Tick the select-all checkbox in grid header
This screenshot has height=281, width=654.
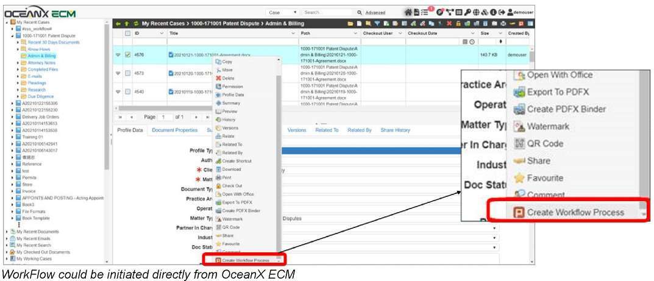click(127, 33)
